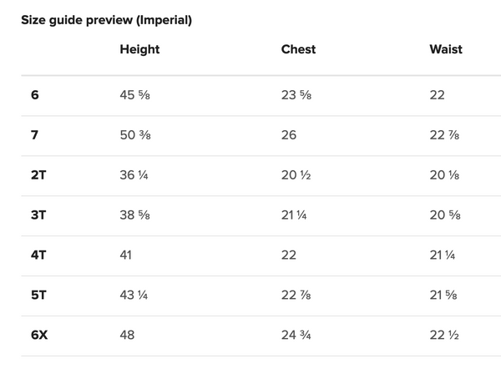Select the 2T size row label
Image resolution: width=501 pixels, height=369 pixels.
38,175
